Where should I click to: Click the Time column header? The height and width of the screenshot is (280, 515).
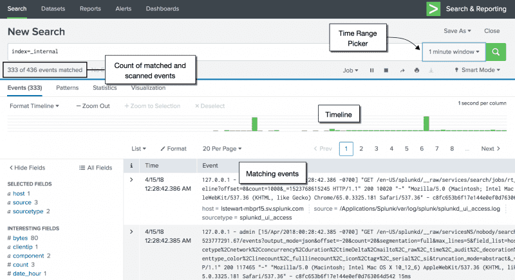click(x=152, y=166)
